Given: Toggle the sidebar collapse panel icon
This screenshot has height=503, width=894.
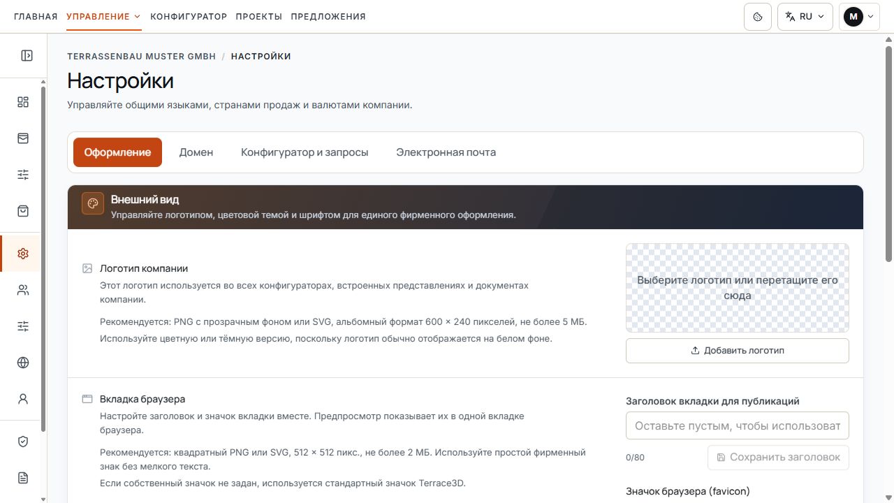Looking at the screenshot, I should (27, 56).
